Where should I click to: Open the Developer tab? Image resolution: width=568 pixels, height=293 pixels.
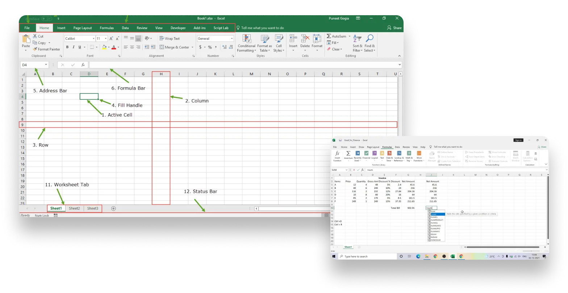[178, 28]
